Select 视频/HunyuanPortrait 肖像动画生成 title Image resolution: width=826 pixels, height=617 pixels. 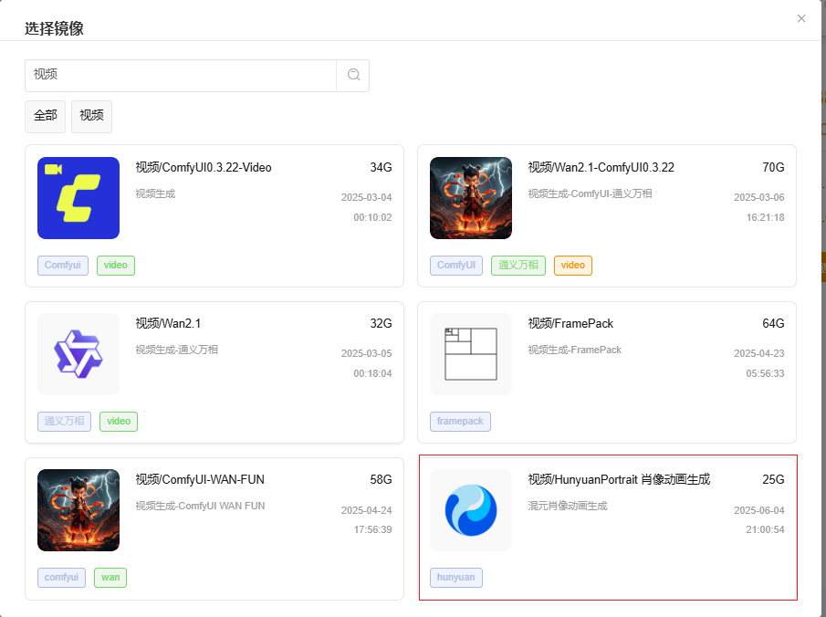click(x=619, y=479)
